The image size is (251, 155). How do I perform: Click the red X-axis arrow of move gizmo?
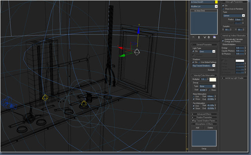pyautogui.click(x=120, y=48)
